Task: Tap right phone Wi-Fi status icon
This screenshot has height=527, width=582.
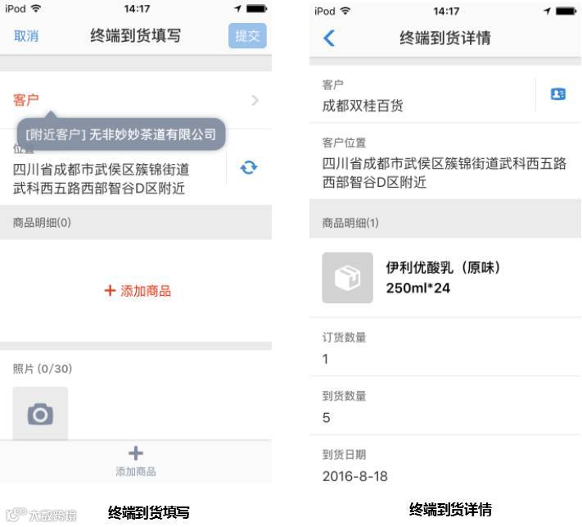Action: [345, 11]
